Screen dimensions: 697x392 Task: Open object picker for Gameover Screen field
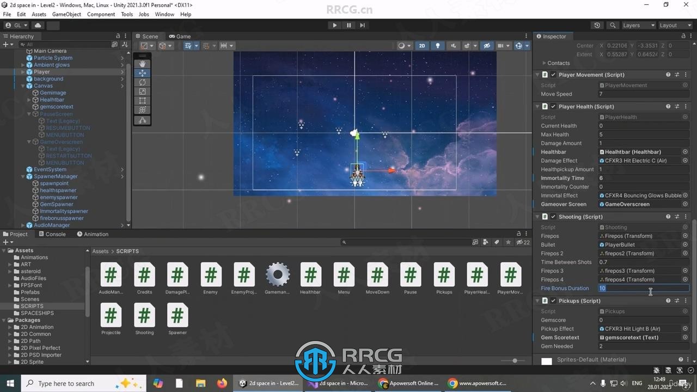tap(685, 204)
